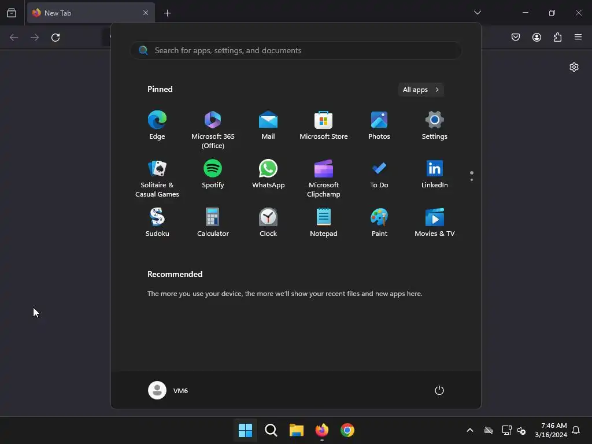Launch Sudoku game
This screenshot has width=592, height=444.
(157, 223)
